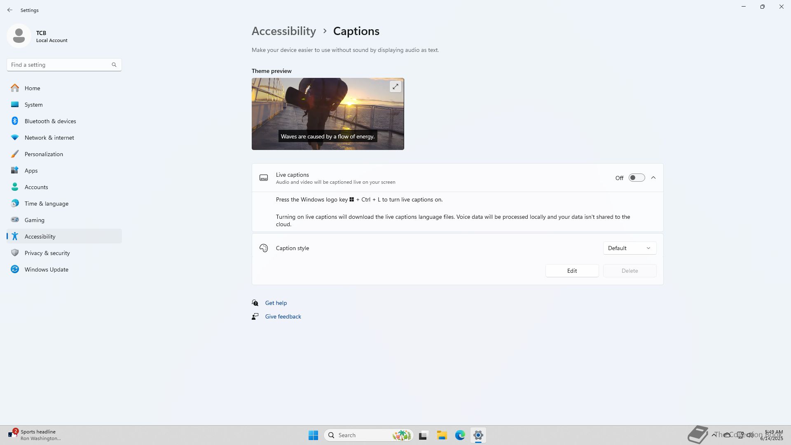Click the Bluetooth & devices icon
791x445 pixels.
pyautogui.click(x=15, y=121)
